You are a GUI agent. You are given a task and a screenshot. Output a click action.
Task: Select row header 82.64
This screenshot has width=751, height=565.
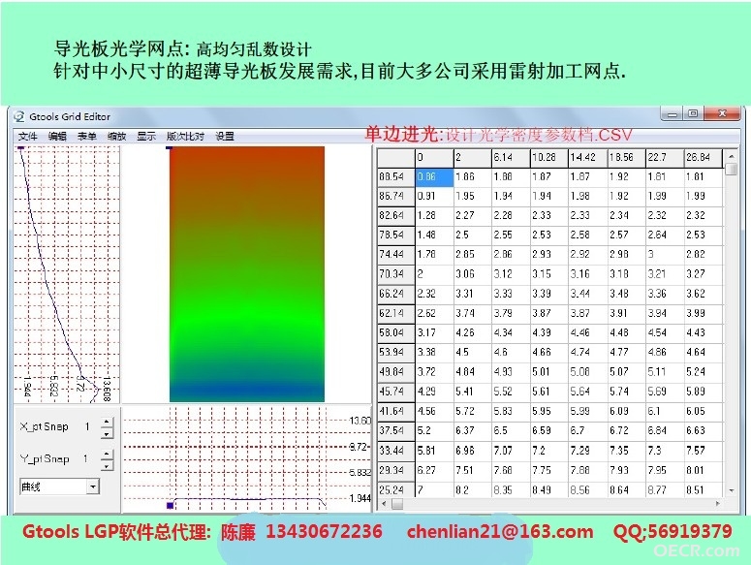tap(395, 215)
